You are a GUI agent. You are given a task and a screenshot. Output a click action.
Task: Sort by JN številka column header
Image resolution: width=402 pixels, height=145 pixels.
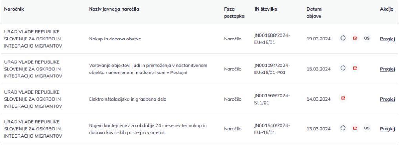[266, 9]
